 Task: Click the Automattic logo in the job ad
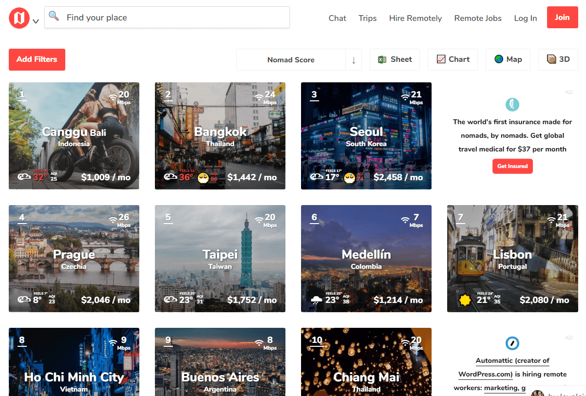pyautogui.click(x=512, y=343)
